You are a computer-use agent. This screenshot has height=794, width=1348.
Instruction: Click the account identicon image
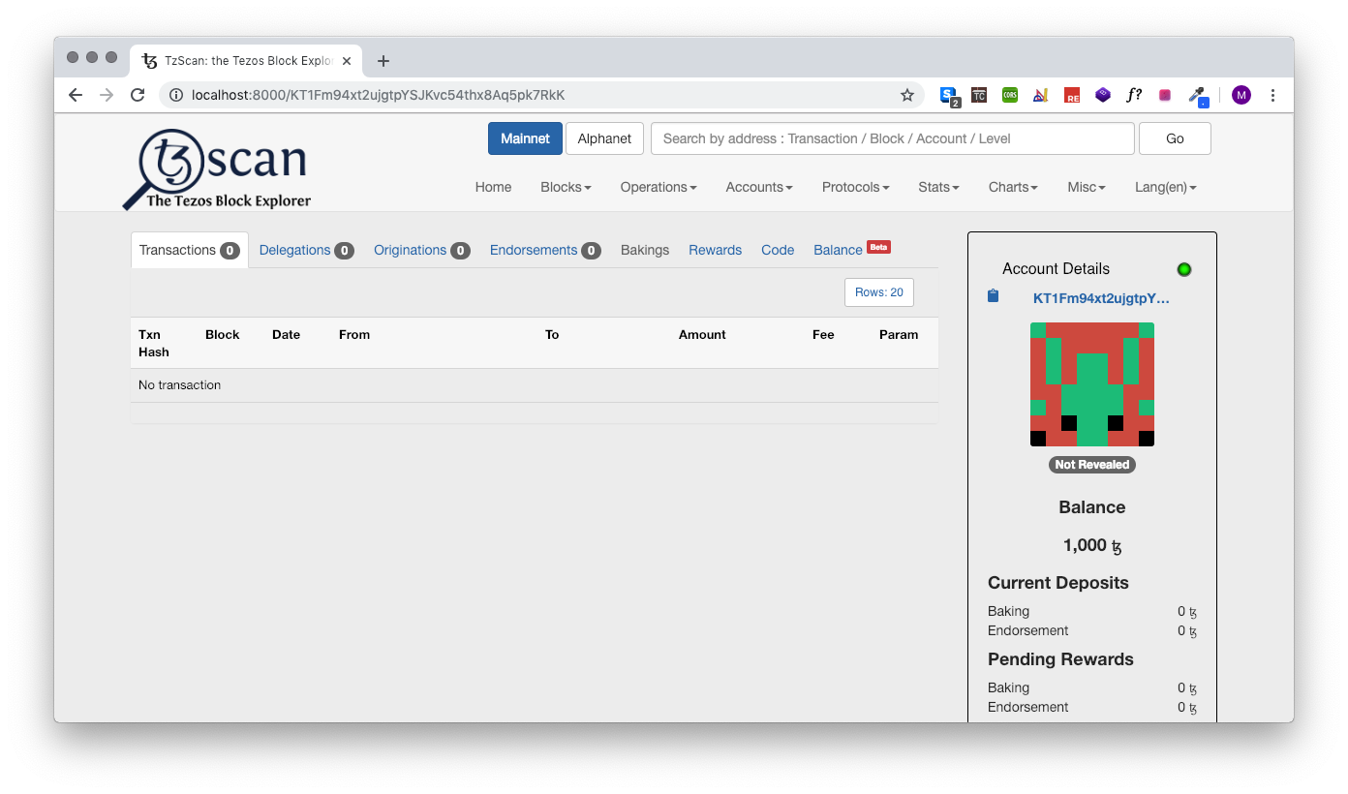(1092, 384)
